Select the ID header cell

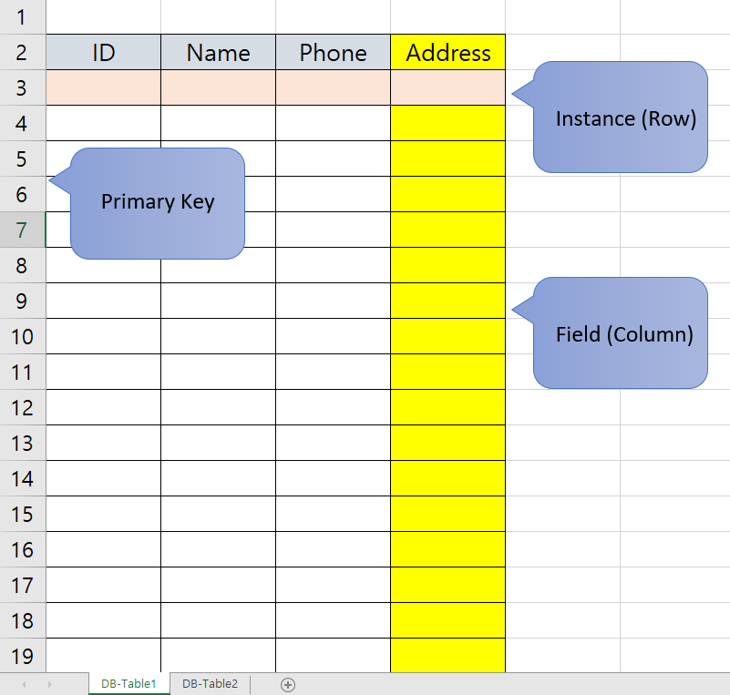click(103, 53)
